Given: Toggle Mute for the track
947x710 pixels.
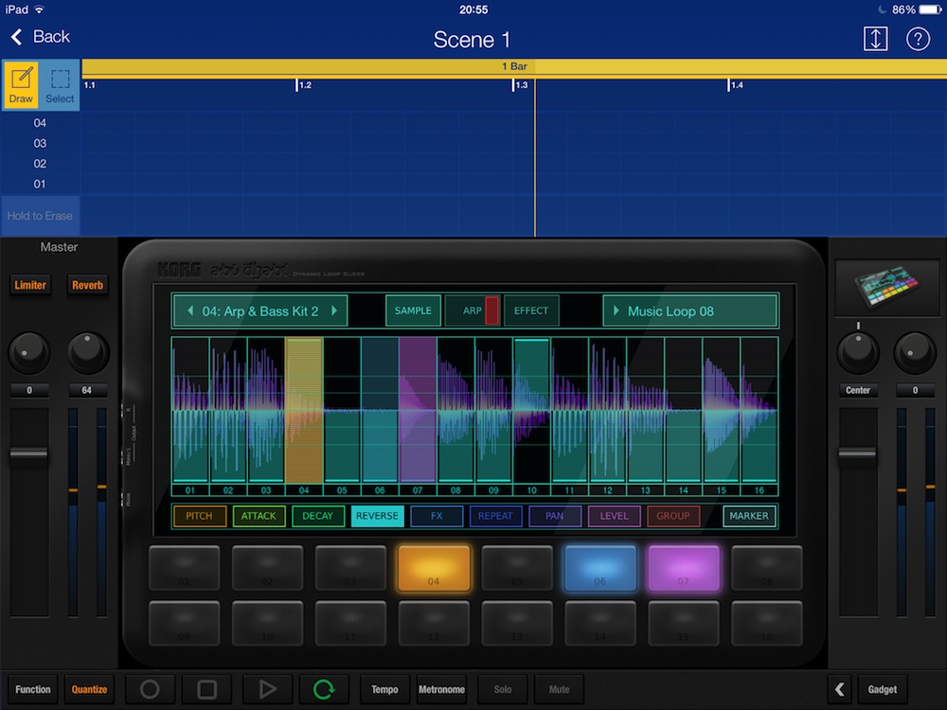Looking at the screenshot, I should point(560,689).
